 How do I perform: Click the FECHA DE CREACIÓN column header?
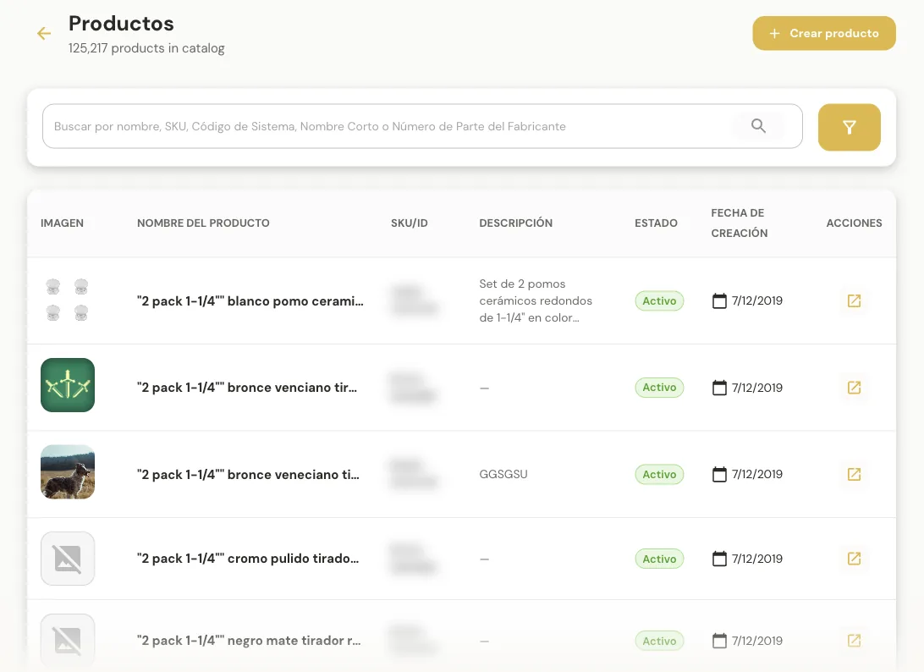tap(739, 223)
